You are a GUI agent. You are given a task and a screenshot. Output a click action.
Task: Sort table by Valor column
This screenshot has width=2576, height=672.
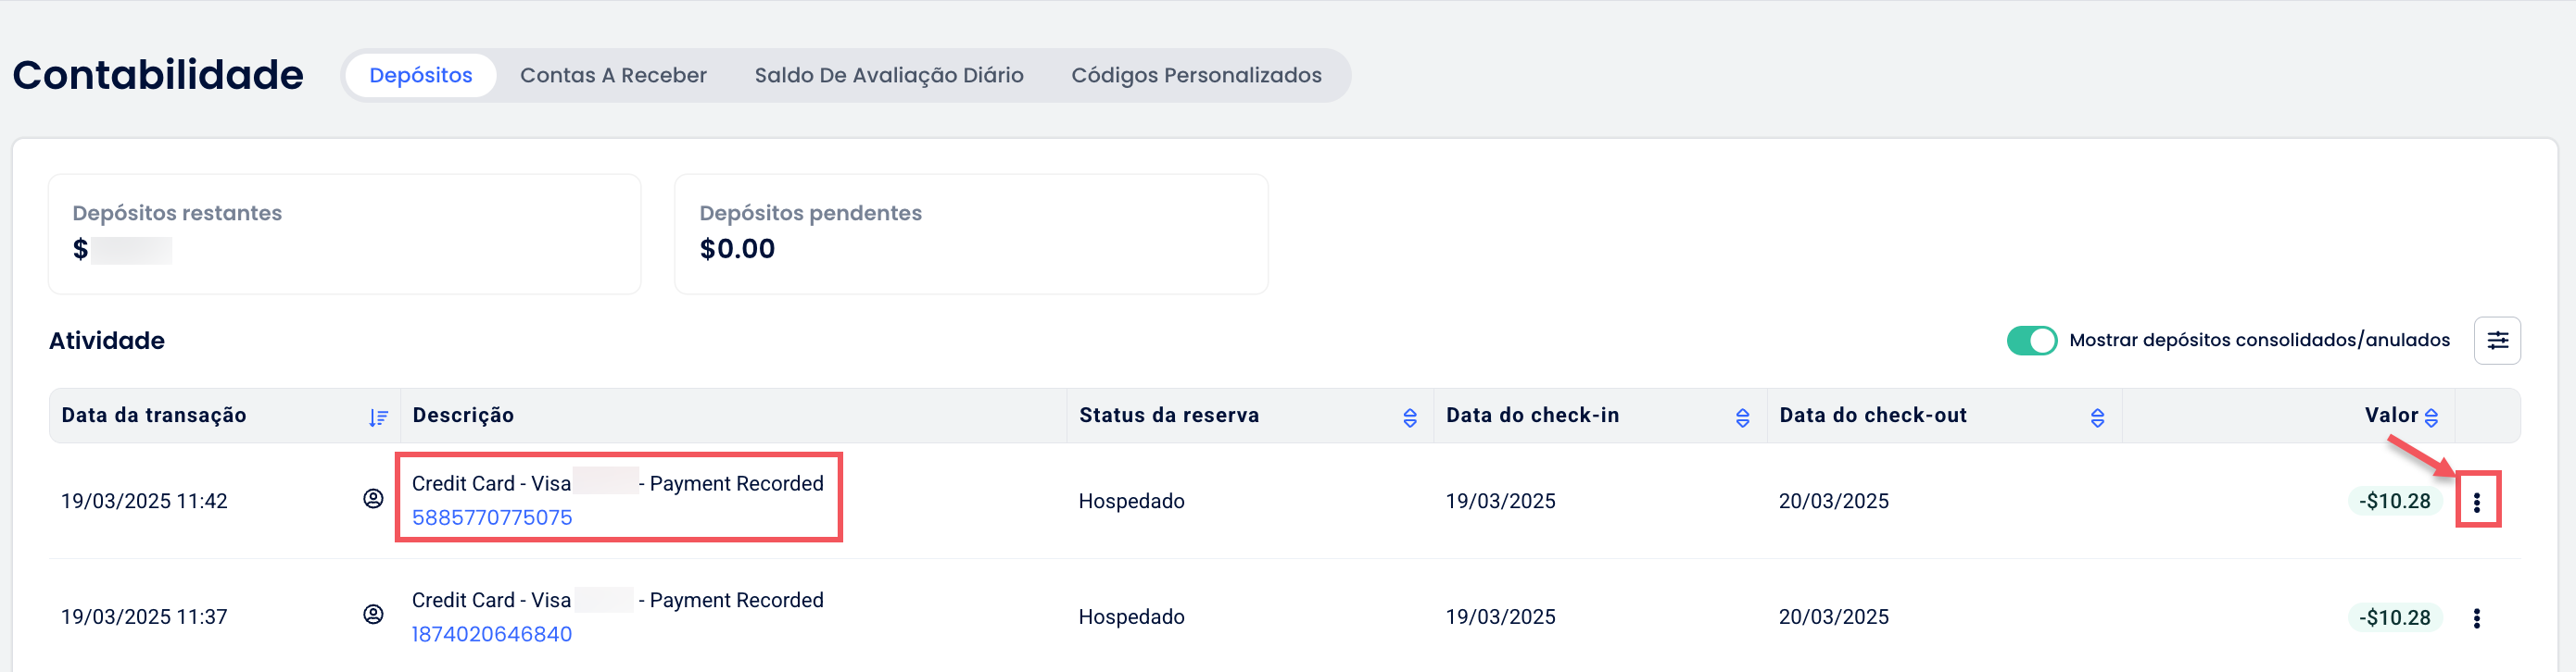click(x=2431, y=417)
